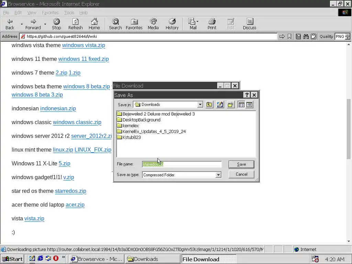Click the Discuss toolbar icon
The height and width of the screenshot is (264, 352).
250,24
